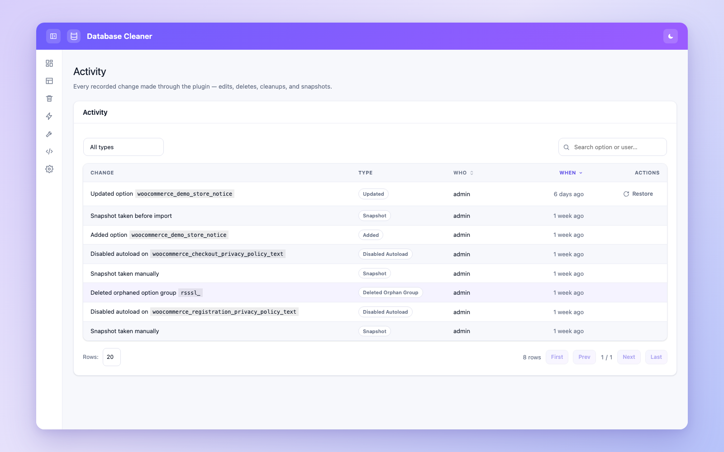Sort by the WHO column
This screenshot has height=452, width=724.
click(x=463, y=173)
